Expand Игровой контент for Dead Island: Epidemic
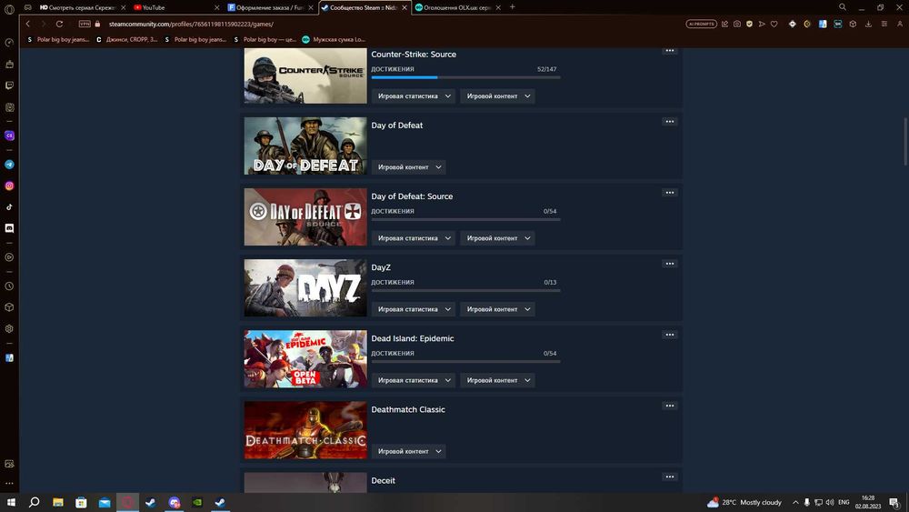Image resolution: width=909 pixels, height=512 pixels. coord(497,380)
